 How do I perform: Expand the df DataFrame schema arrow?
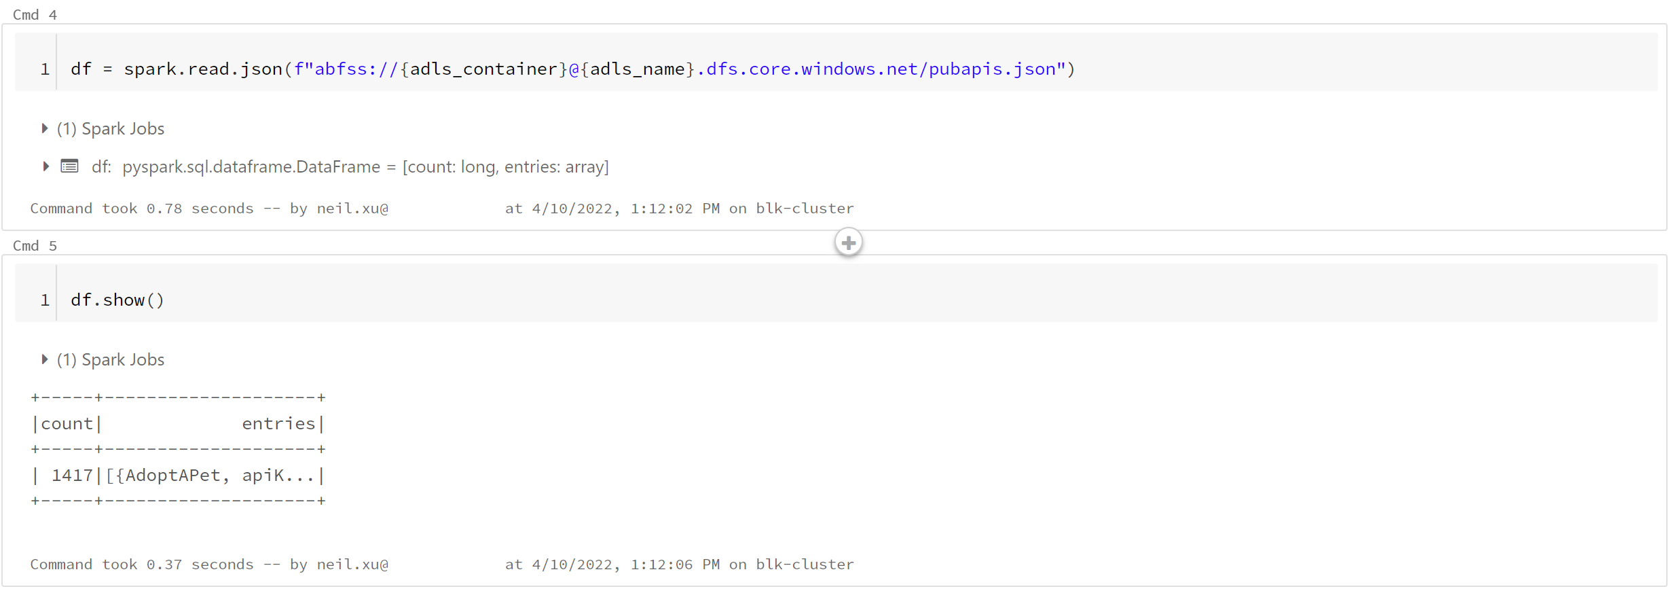coord(45,166)
